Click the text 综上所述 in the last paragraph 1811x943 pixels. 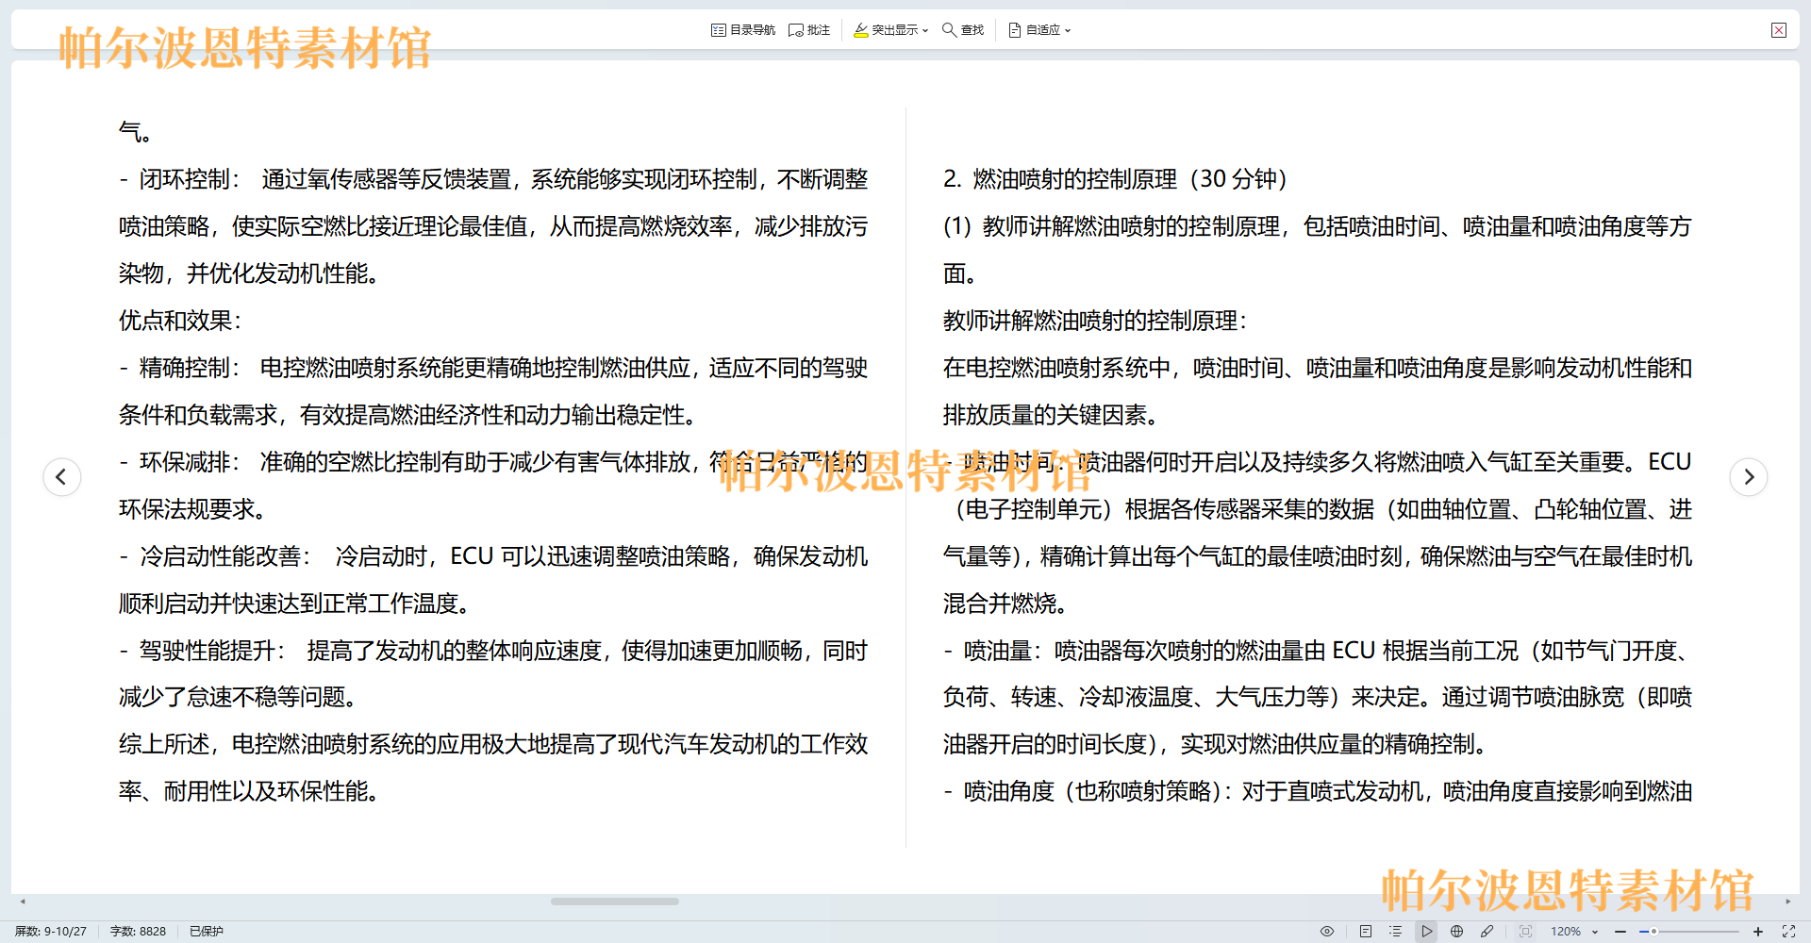point(164,744)
